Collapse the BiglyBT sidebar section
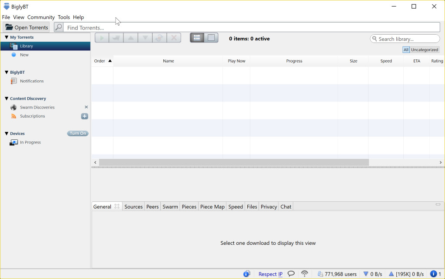Image resolution: width=445 pixels, height=279 pixels. coord(7,72)
